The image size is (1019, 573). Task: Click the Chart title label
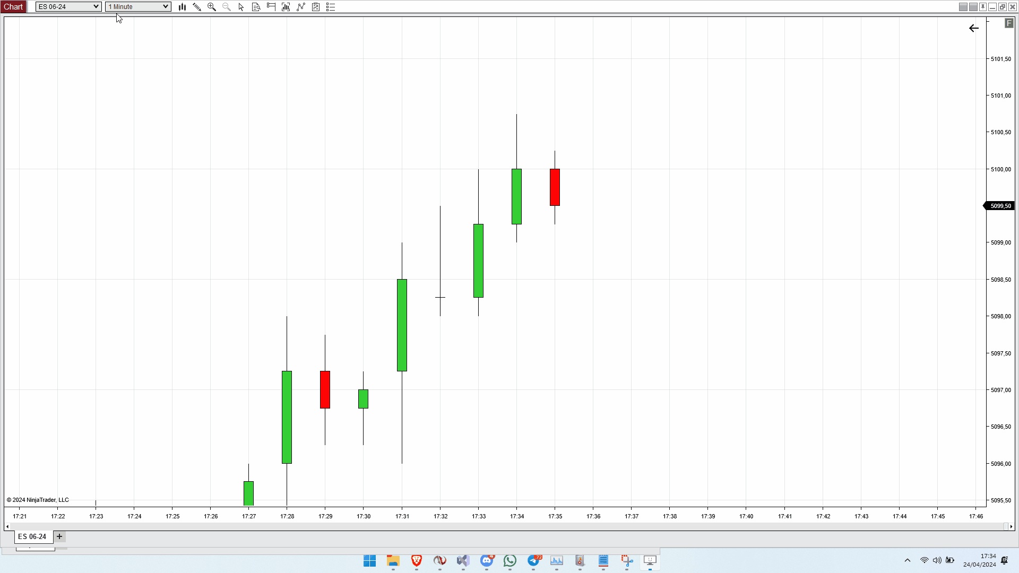tap(13, 7)
